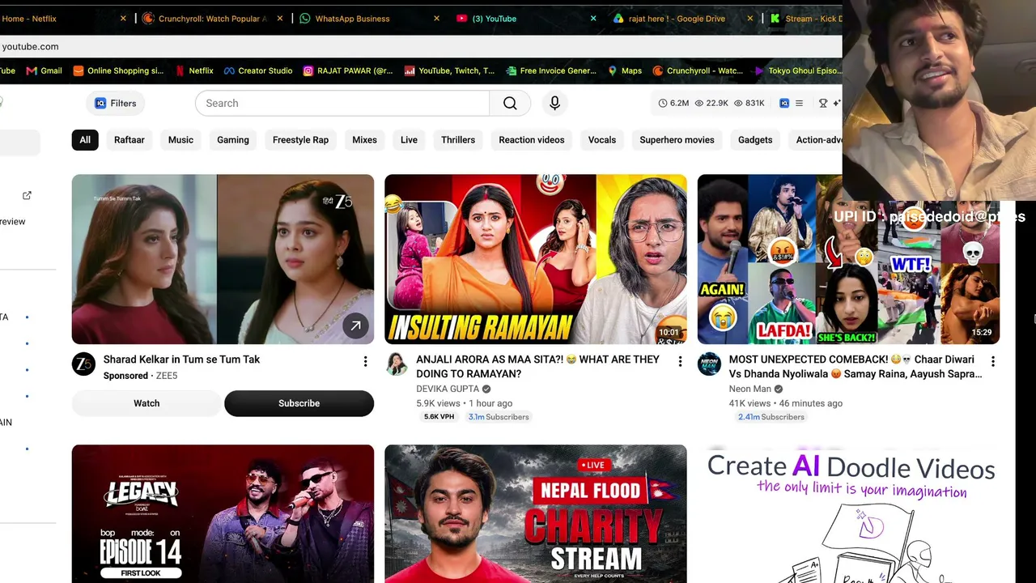
Task: Click the 6.2M clock stat
Action: (x=673, y=103)
